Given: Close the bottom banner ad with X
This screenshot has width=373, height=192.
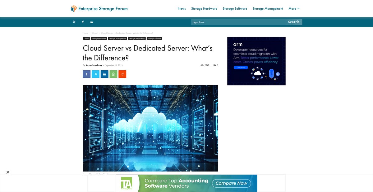Looking at the screenshot, I should point(8,172).
